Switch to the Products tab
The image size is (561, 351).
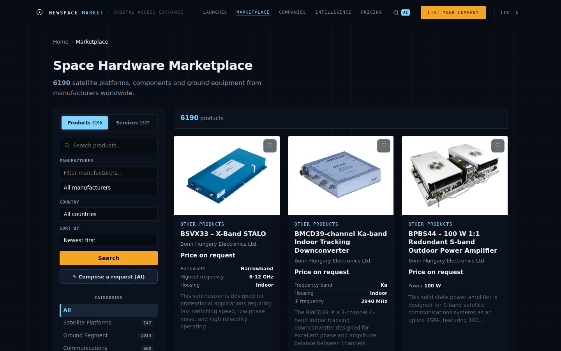click(x=85, y=123)
